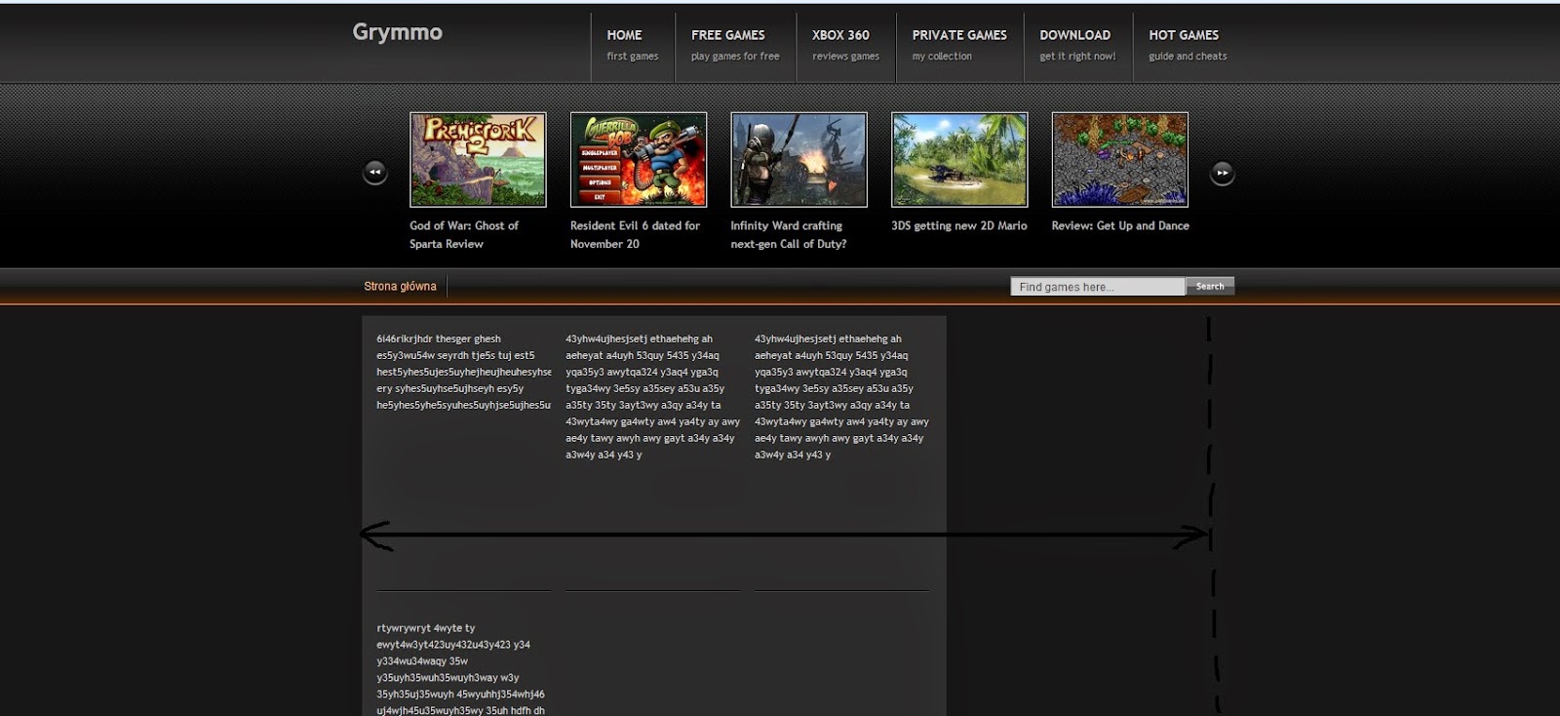Open the tropical island game thumbnail

tap(959, 159)
